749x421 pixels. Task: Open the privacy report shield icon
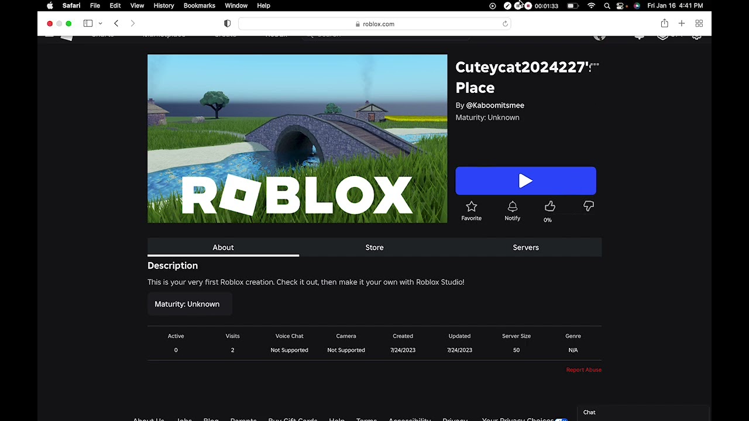(228, 23)
